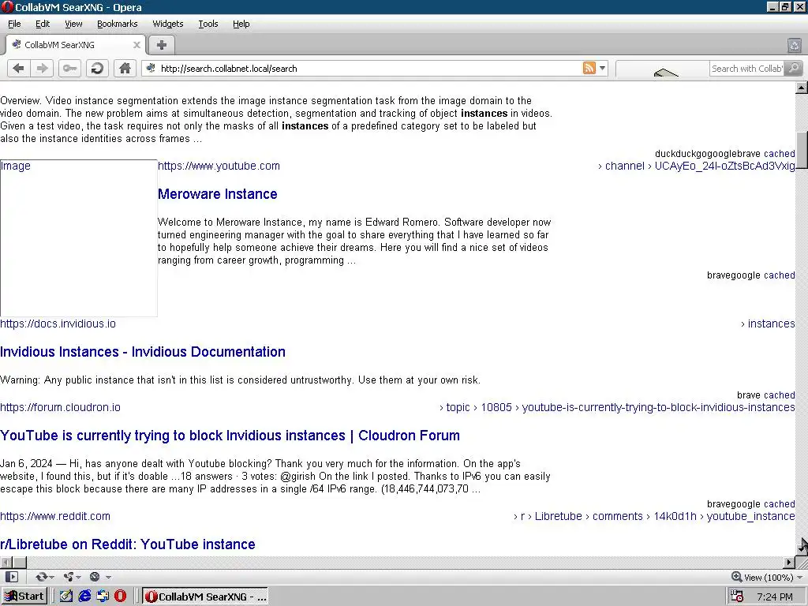Click the 7:24 PM system clock
Image resolution: width=808 pixels, height=606 pixels.
pos(775,597)
